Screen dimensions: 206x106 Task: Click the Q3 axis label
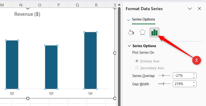(51, 93)
